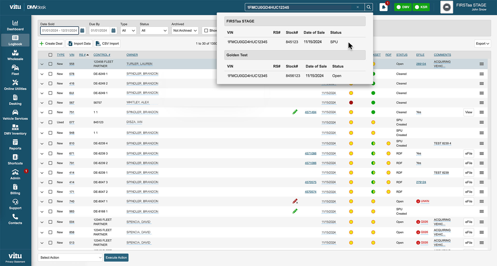Open the Export menu
Viewport: 497px width, 266px height.
click(x=482, y=43)
